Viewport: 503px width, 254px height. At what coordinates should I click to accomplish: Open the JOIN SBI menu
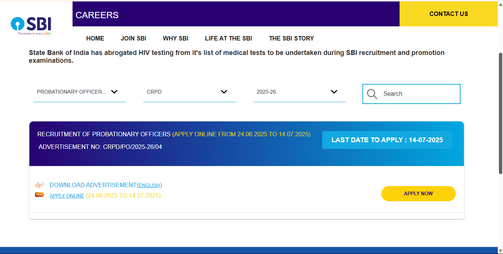coord(134,38)
